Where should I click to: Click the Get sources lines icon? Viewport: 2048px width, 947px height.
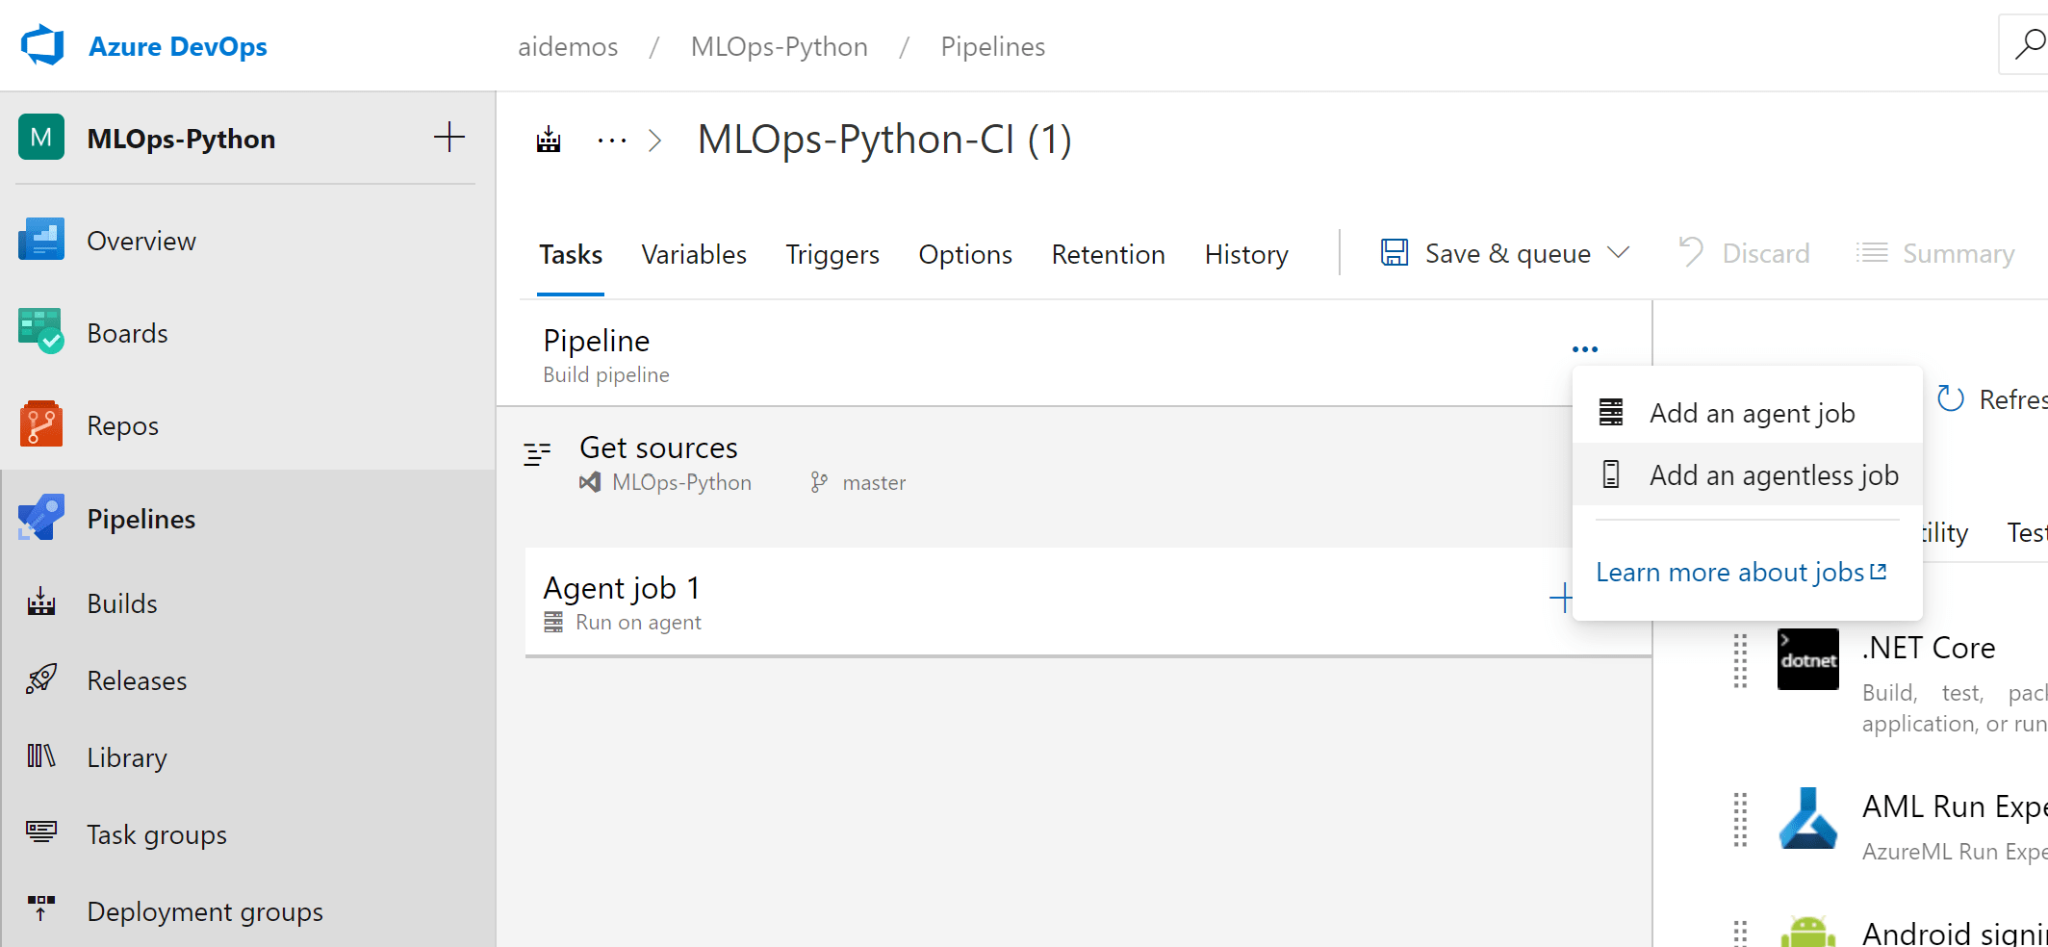537,453
